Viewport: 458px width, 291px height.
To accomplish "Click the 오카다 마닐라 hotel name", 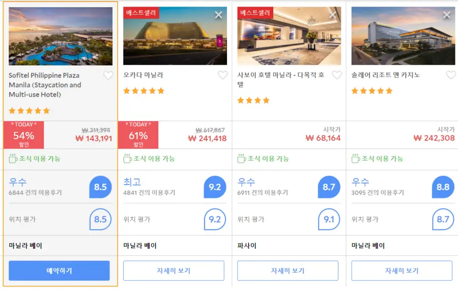I will pos(143,75).
